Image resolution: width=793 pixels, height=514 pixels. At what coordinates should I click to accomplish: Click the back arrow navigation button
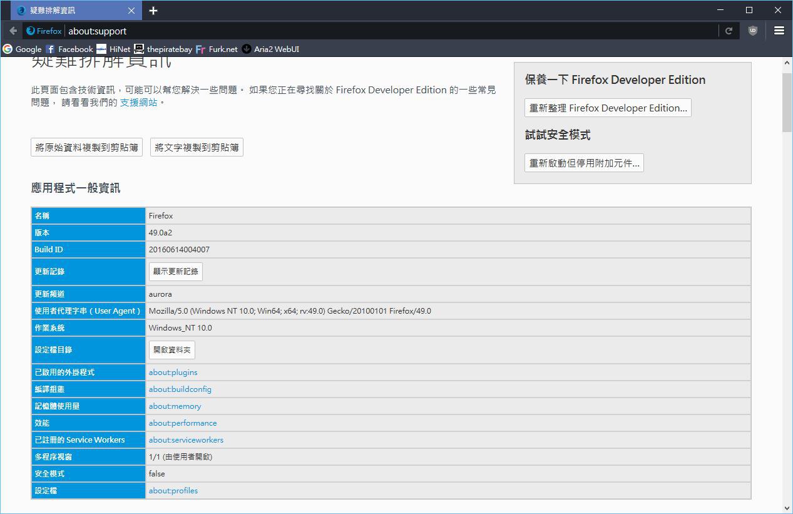coord(13,31)
